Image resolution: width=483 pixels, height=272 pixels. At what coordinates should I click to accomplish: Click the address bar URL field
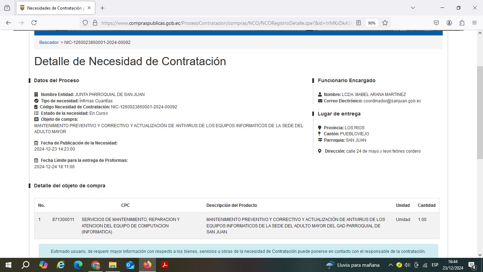226,23
